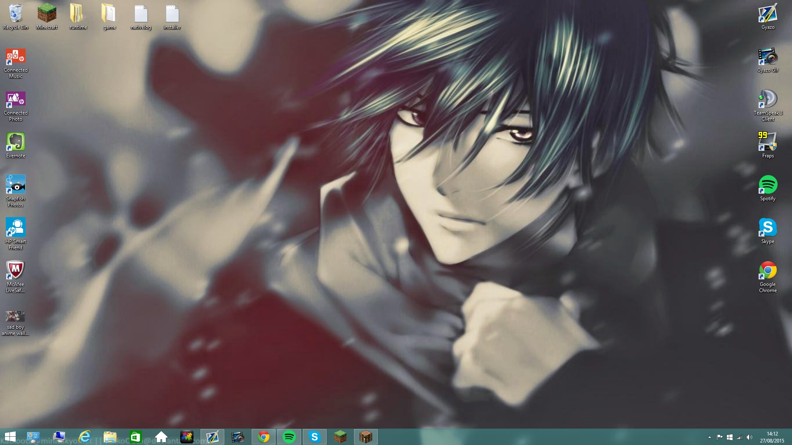Show hidden system tray icons

point(709,437)
